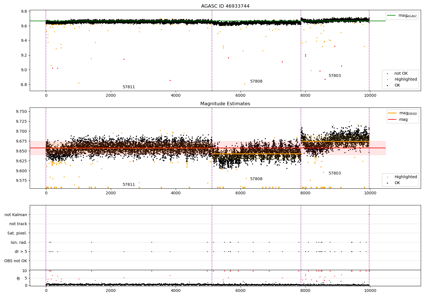Select the mag AGASC legend label
425x297 pixels.
408,16
